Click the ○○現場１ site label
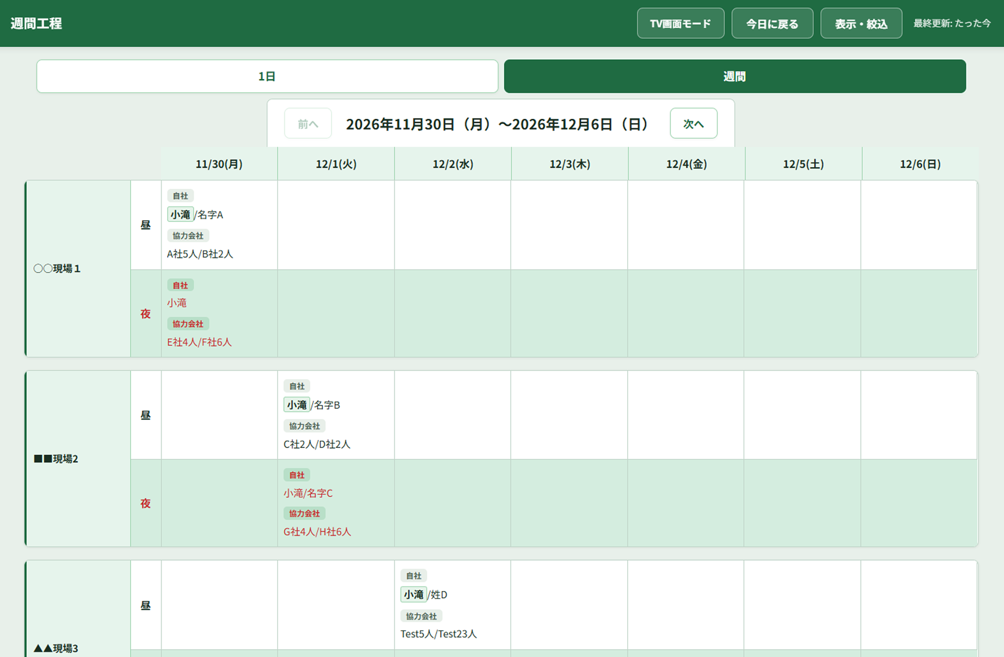This screenshot has height=657, width=1004. (57, 269)
